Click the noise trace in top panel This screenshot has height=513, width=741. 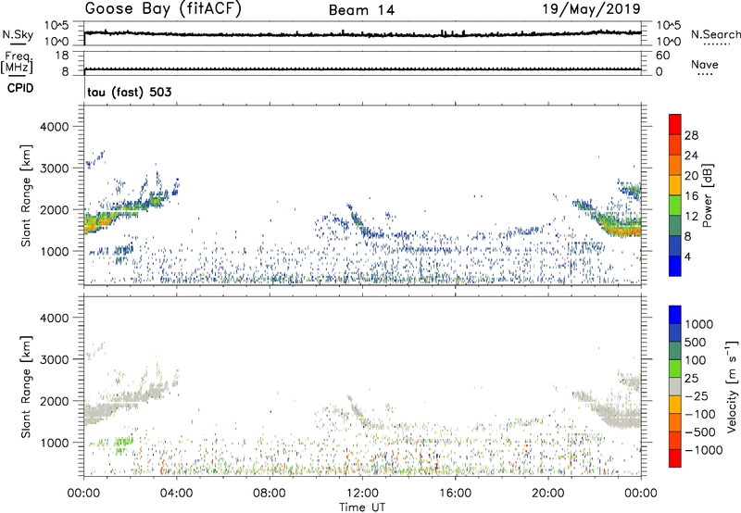[362, 34]
